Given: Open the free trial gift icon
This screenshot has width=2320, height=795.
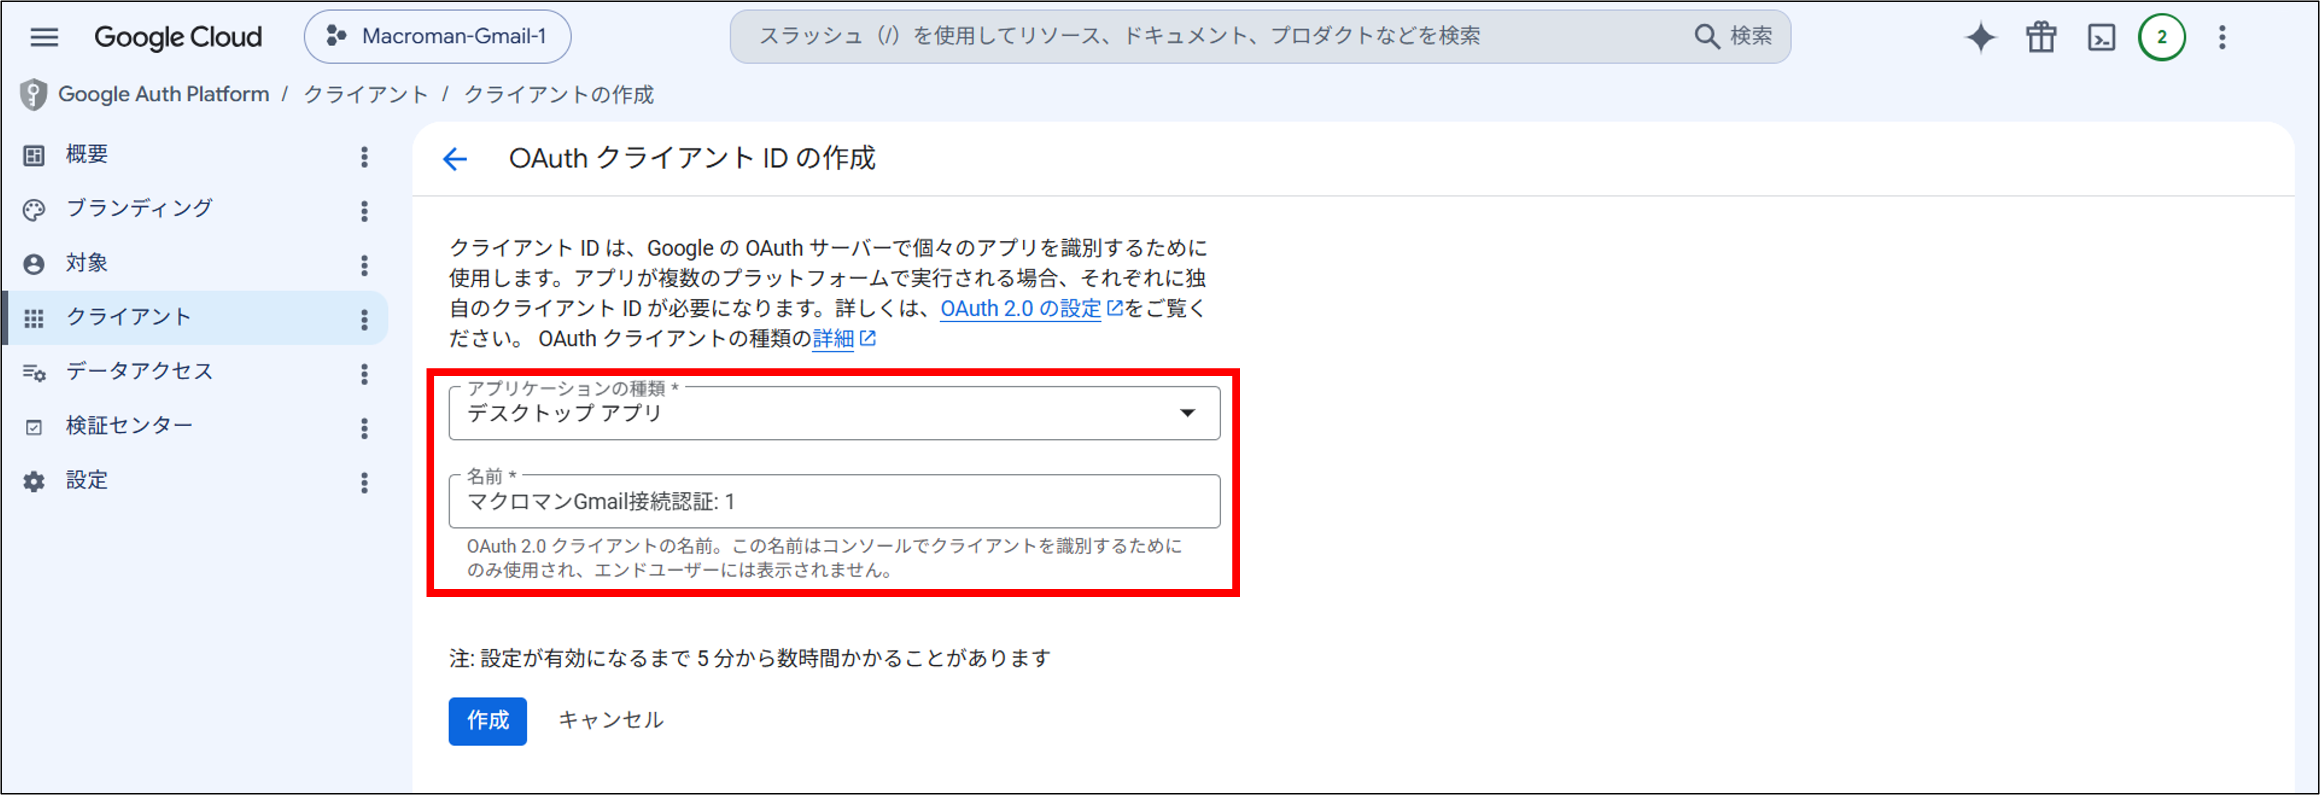Looking at the screenshot, I should point(2041,37).
